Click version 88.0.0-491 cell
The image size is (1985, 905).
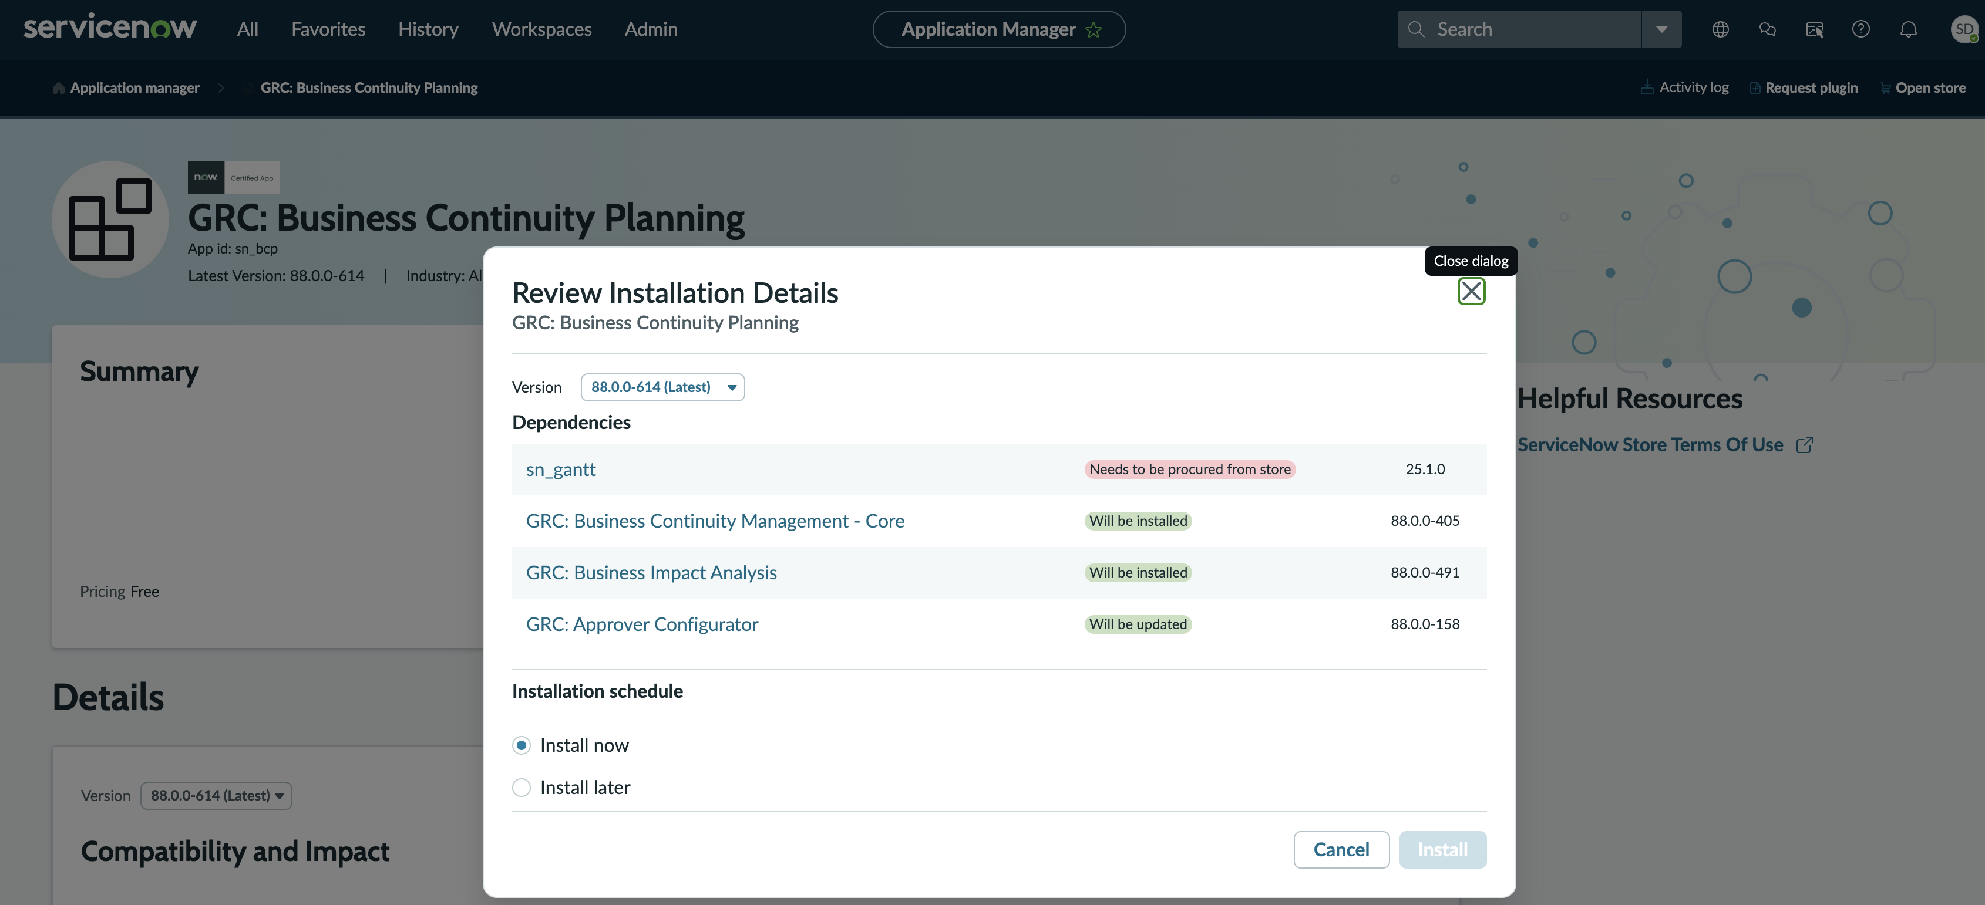pyautogui.click(x=1424, y=572)
